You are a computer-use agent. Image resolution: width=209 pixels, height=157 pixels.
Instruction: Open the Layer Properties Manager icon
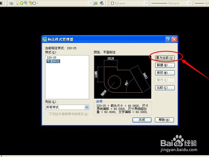pyautogui.click(x=11, y=3)
